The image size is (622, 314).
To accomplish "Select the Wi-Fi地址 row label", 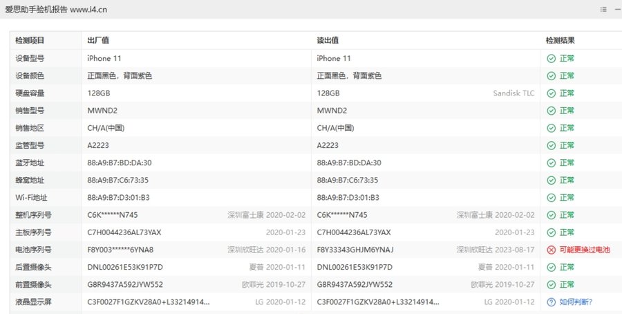I will [31, 198].
